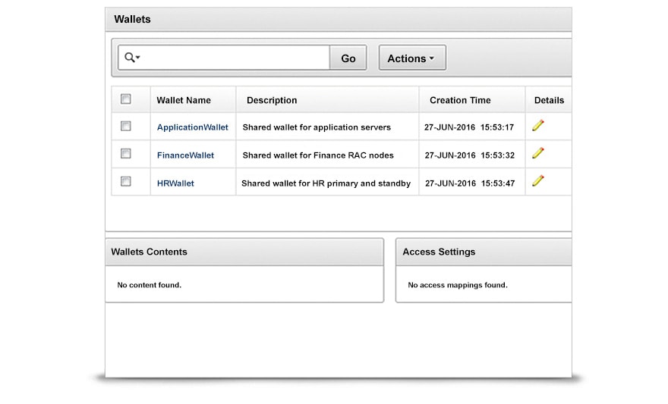Tick the HRWallet row checkbox
668x404 pixels.
point(126,181)
